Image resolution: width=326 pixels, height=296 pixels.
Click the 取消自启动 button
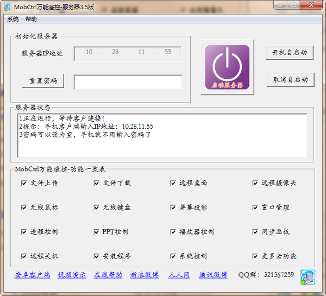[x=290, y=80]
